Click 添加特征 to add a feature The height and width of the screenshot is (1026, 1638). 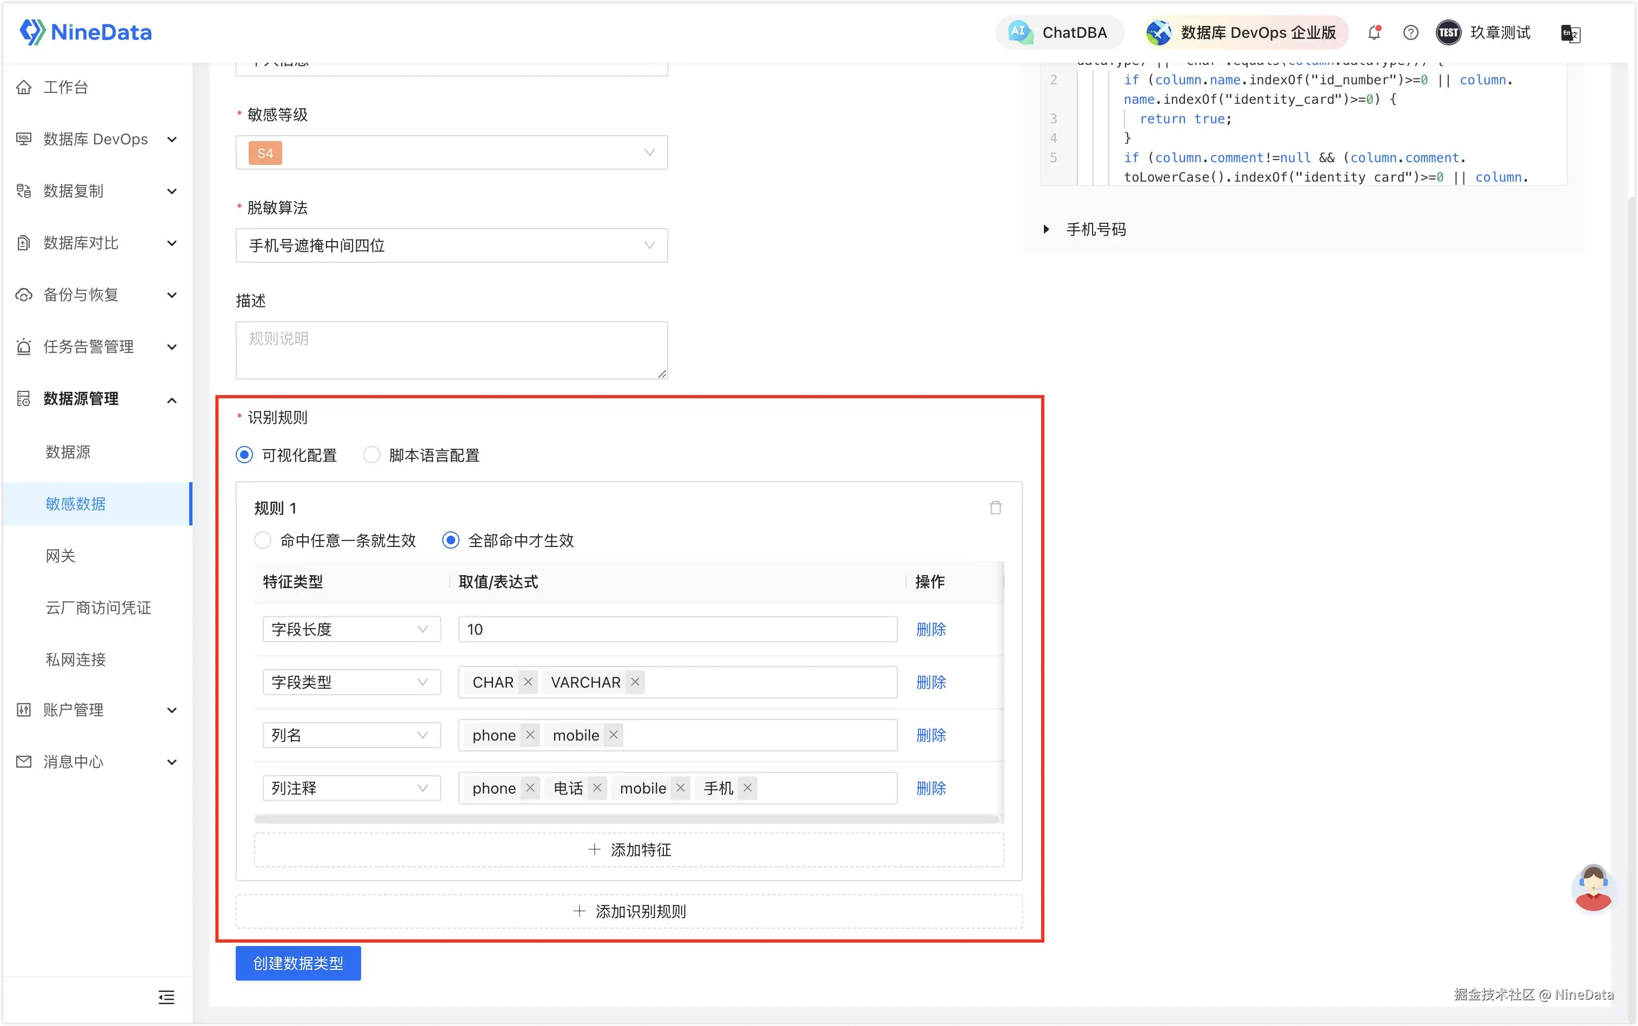point(629,850)
